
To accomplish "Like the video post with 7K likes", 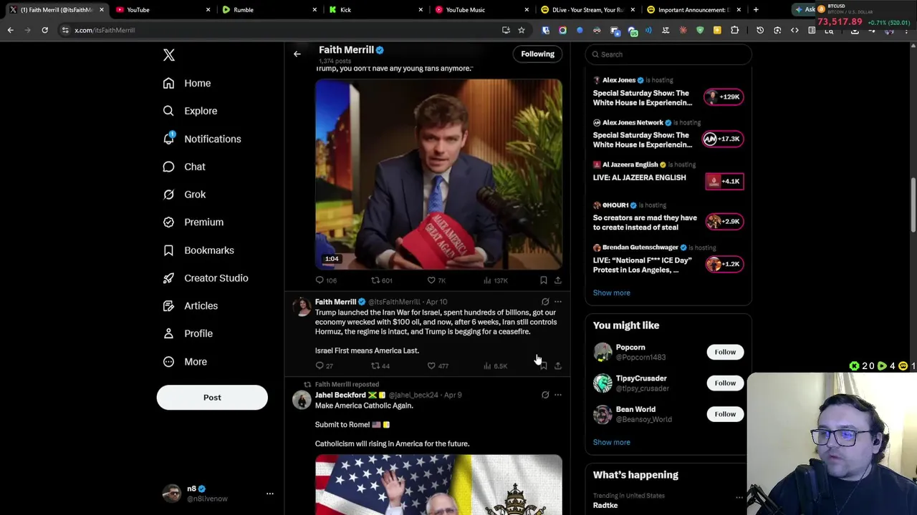I will (436, 280).
